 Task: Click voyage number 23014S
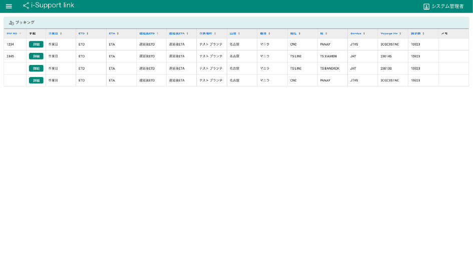386,56
